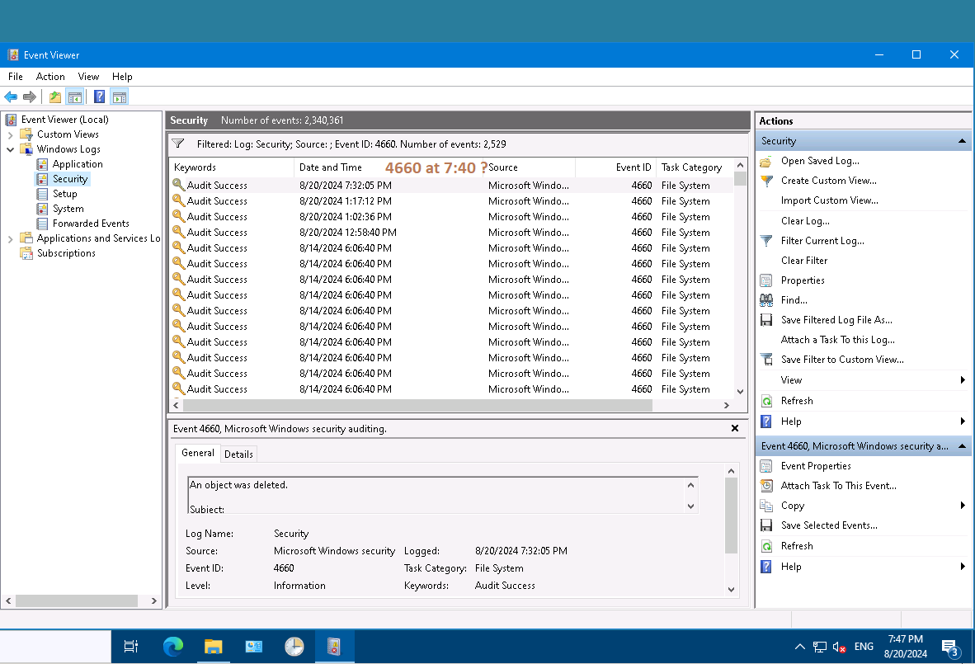The image size is (975, 664).
Task: Click the Attach Task To This Event icon
Action: pyautogui.click(x=766, y=486)
